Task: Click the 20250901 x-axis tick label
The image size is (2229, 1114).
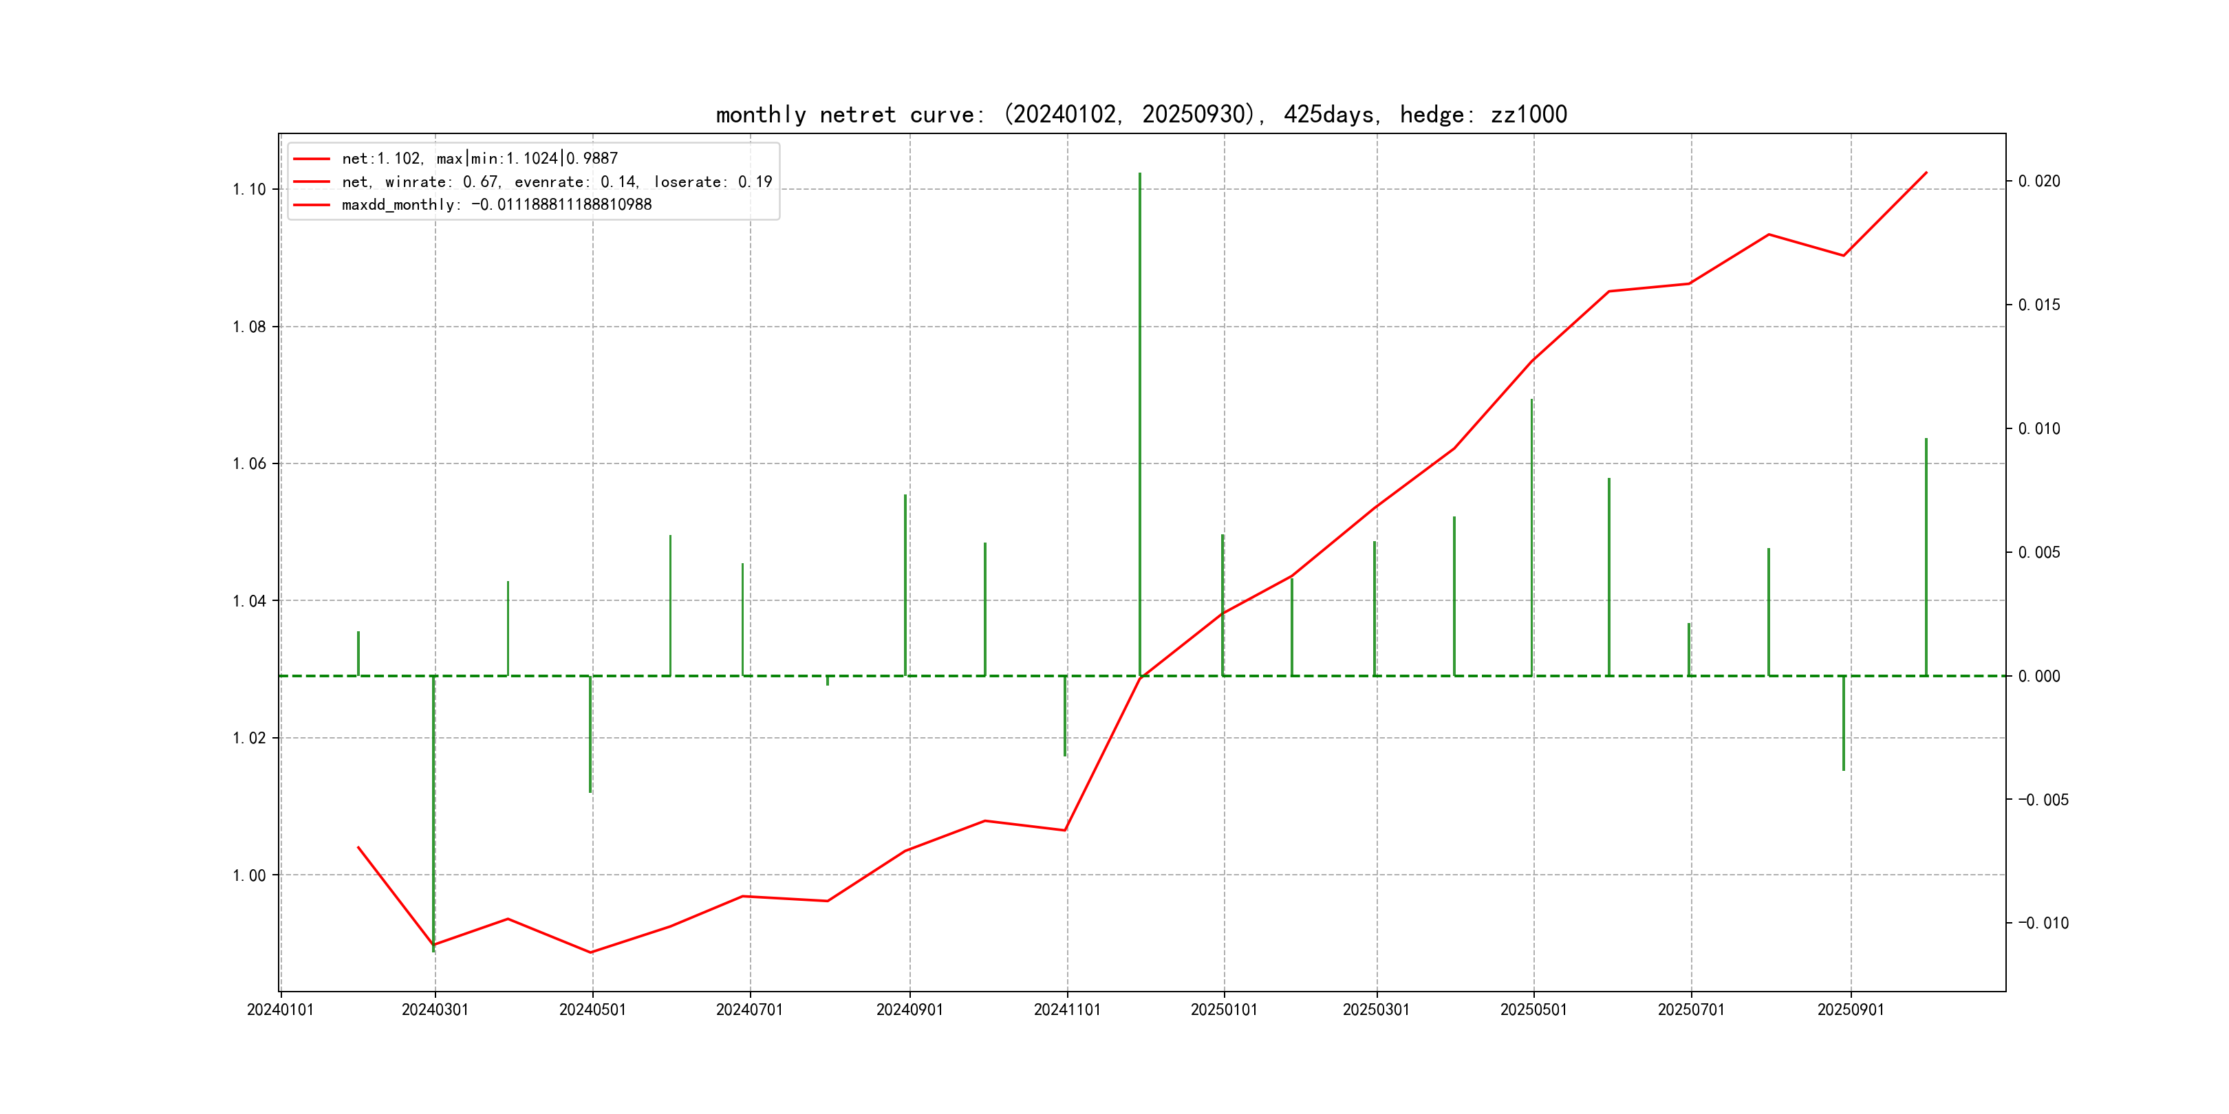Action: coord(1850,1009)
